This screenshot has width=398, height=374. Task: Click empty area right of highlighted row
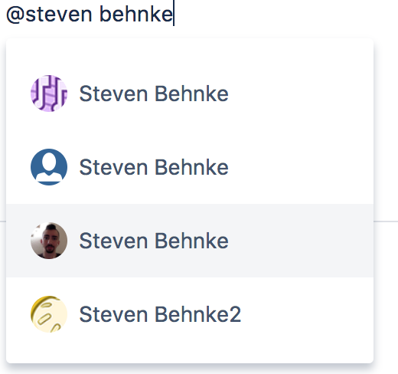301,241
